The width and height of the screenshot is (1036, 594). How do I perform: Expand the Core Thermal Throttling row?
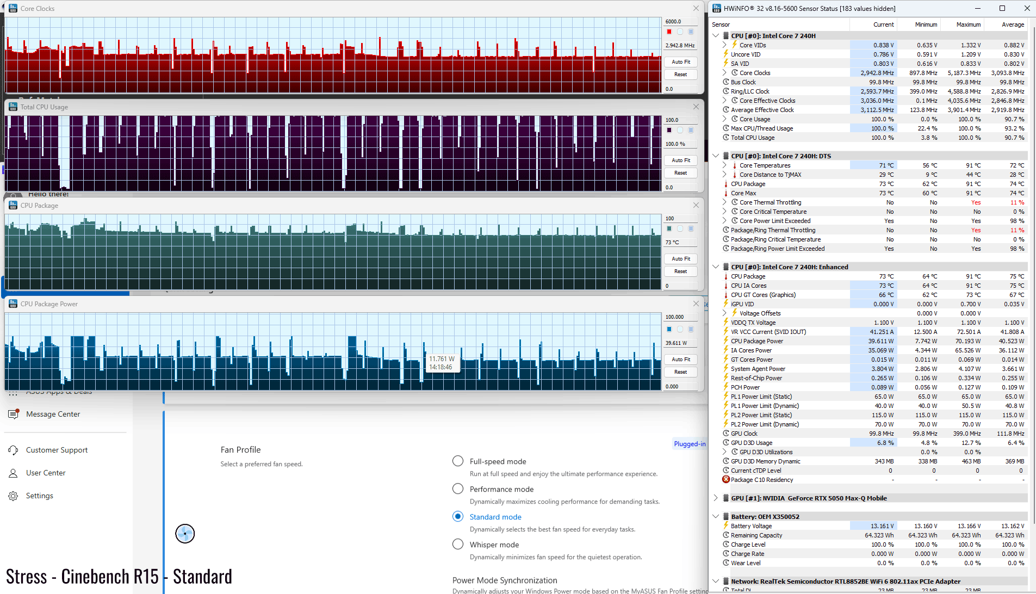724,202
